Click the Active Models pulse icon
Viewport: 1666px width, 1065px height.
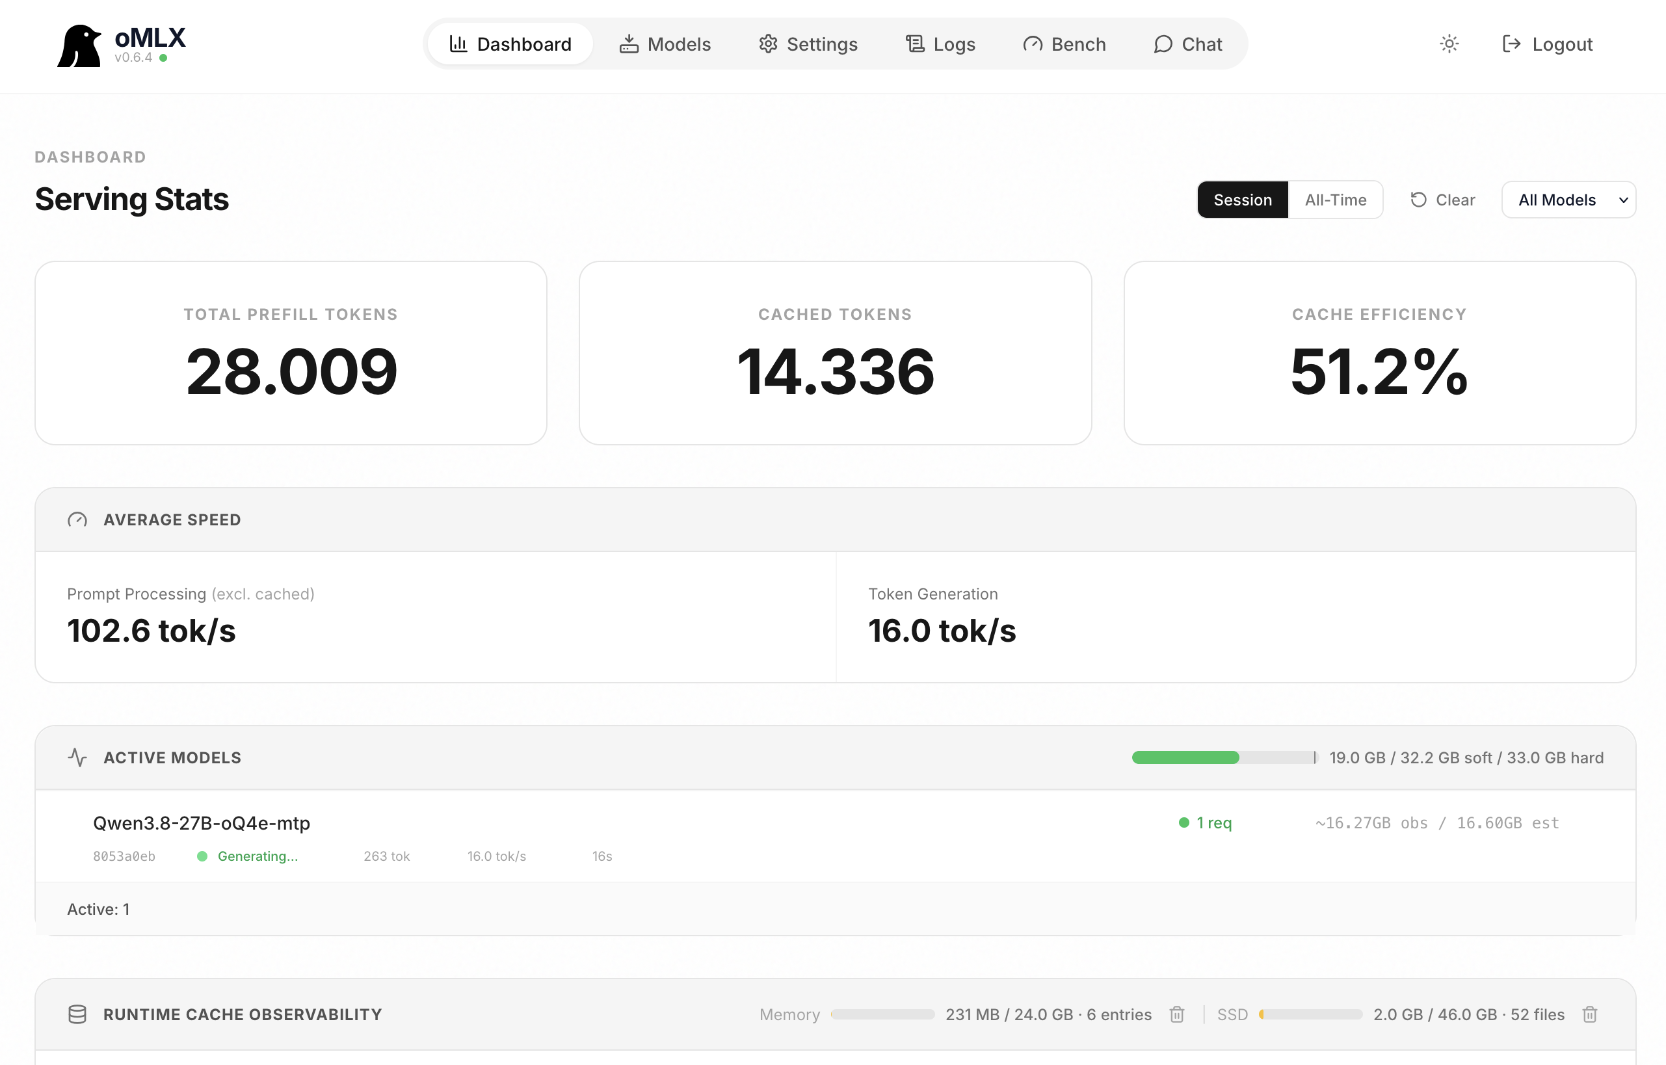coord(77,758)
